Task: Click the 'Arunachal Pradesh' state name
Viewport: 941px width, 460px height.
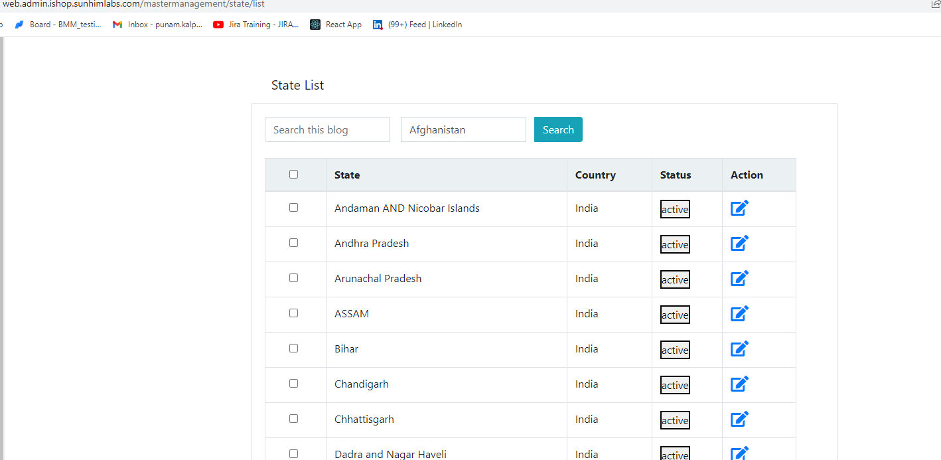Action: (x=378, y=279)
